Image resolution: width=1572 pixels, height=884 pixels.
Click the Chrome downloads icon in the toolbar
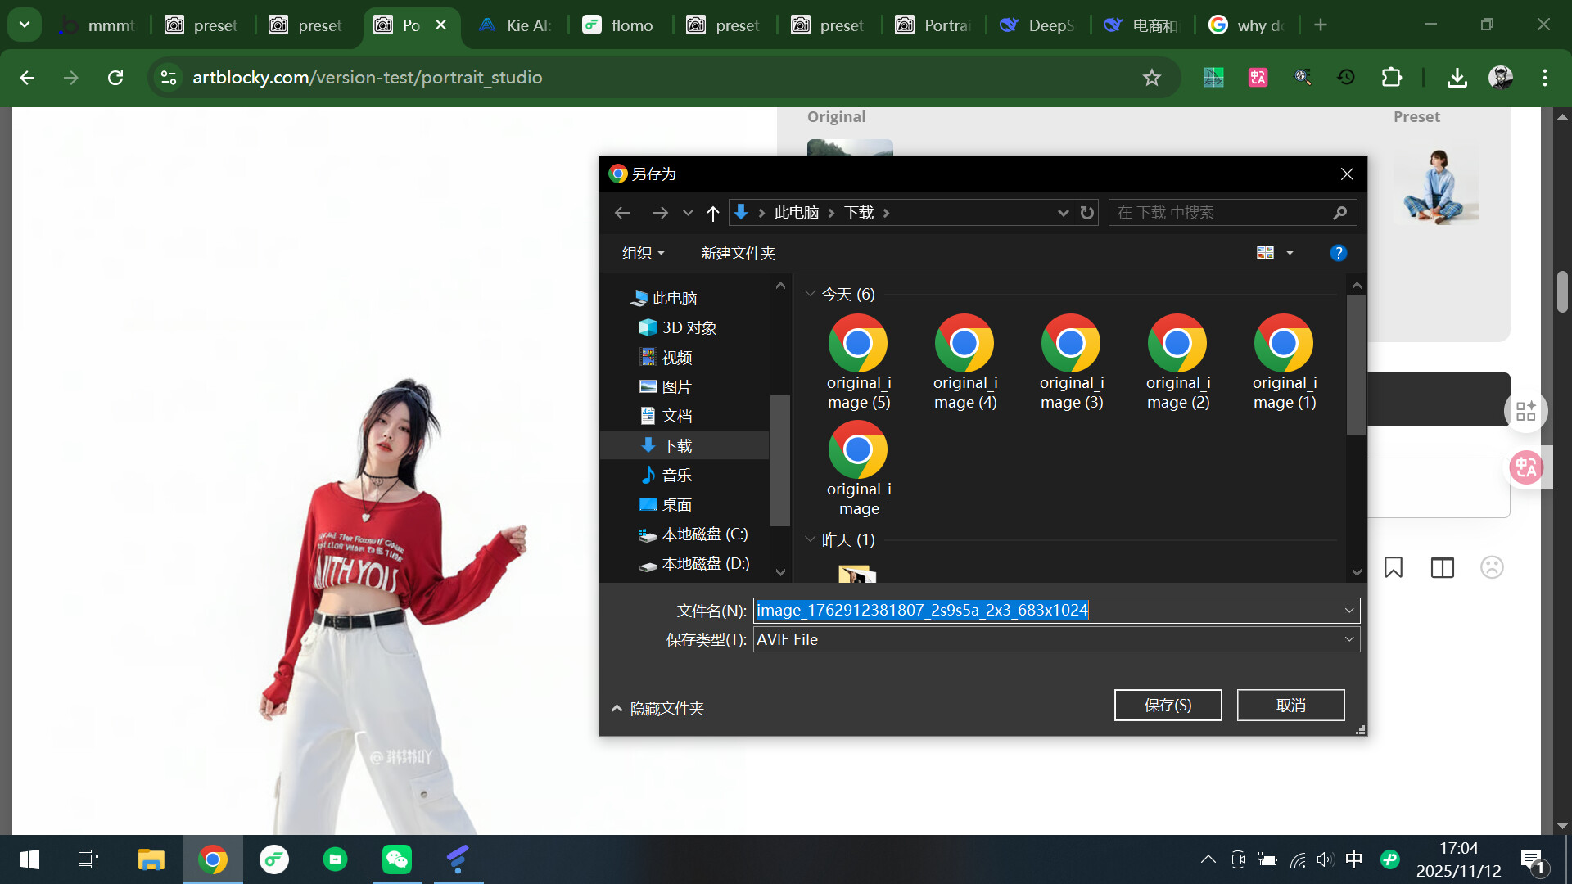coord(1457,78)
